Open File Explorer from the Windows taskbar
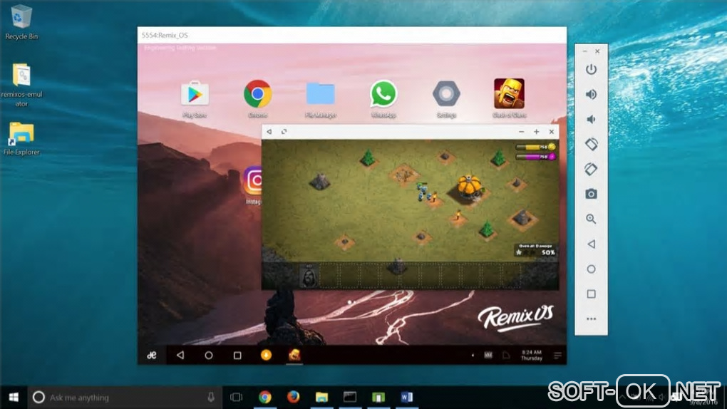 321,398
